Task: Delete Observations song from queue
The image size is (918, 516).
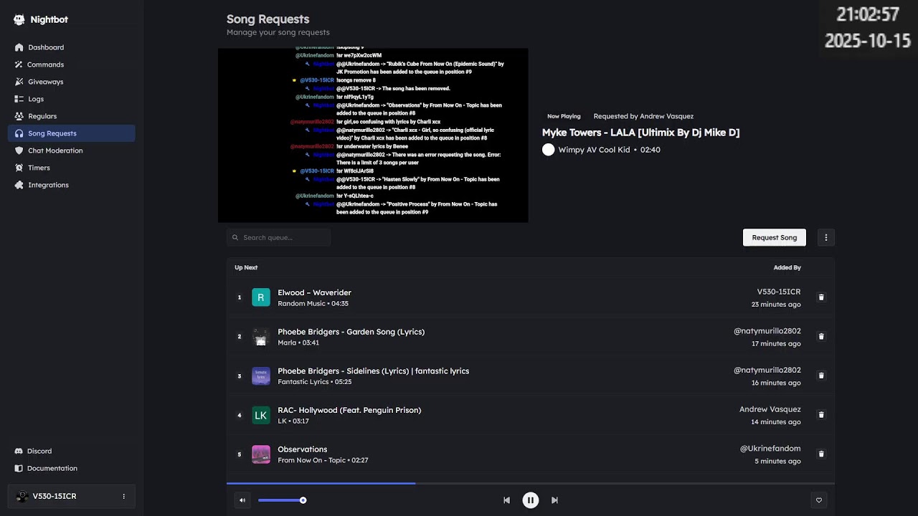Action: (821, 454)
